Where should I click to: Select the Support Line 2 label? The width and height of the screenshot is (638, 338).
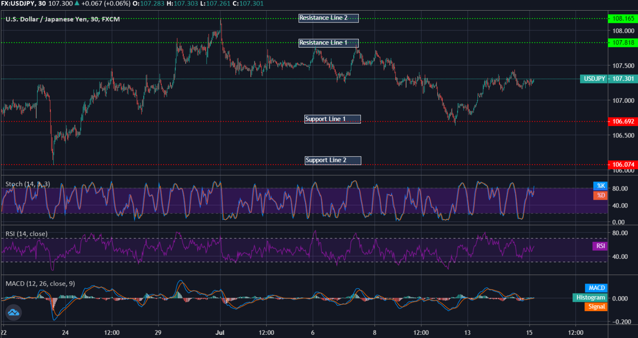pos(333,160)
